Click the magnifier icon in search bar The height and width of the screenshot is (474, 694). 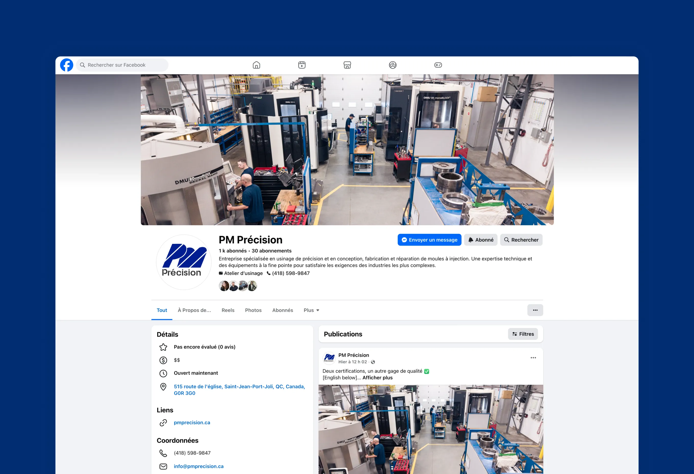(x=82, y=65)
